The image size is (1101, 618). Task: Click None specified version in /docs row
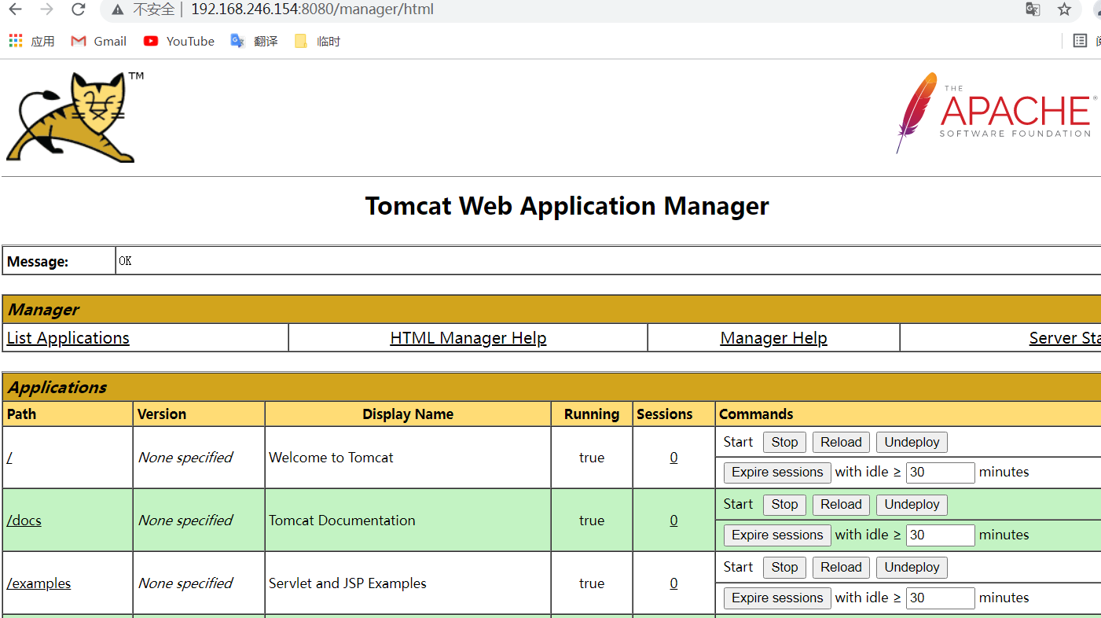pos(185,521)
